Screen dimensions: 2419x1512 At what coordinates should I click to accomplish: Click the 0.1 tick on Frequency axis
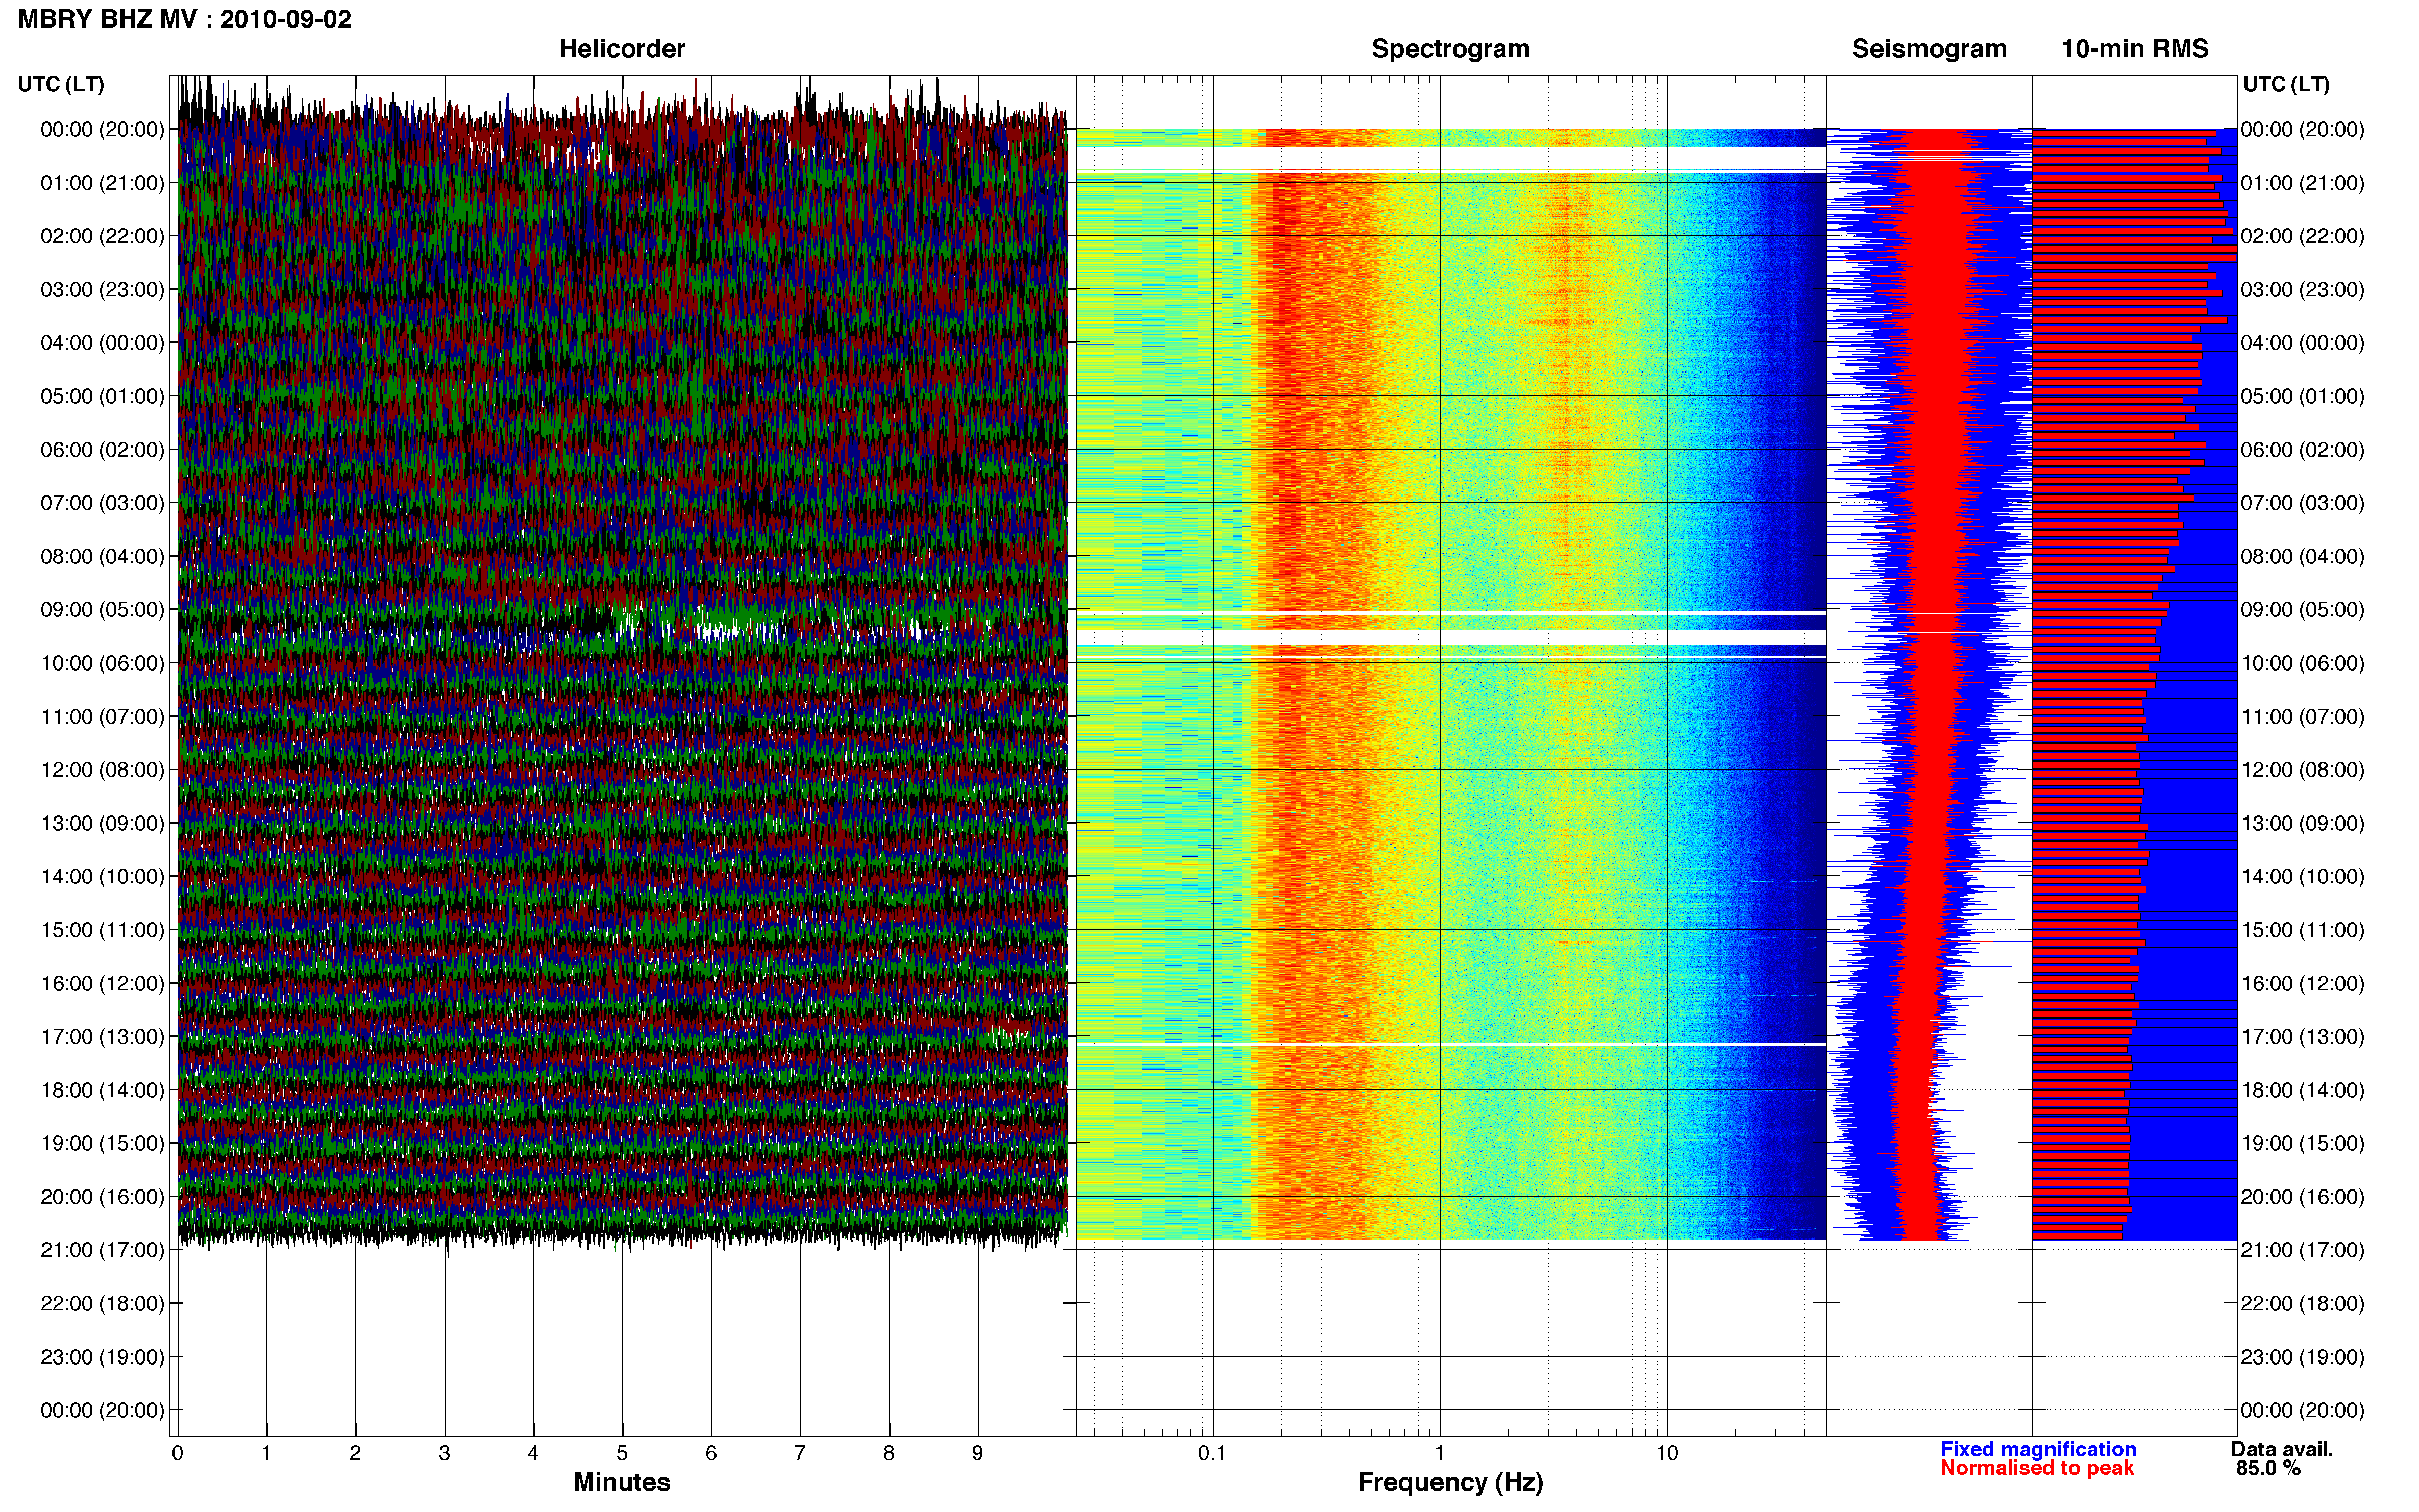[x=1212, y=1454]
